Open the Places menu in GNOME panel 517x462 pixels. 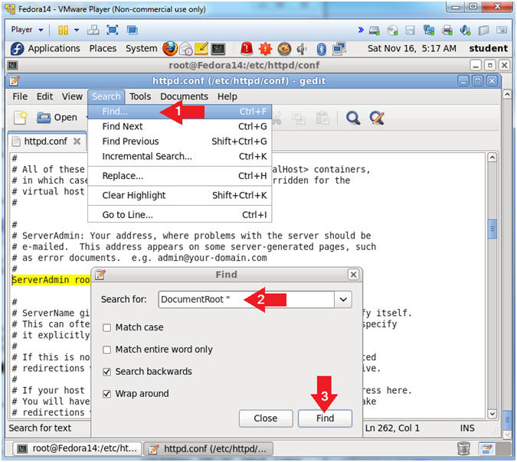click(x=103, y=48)
